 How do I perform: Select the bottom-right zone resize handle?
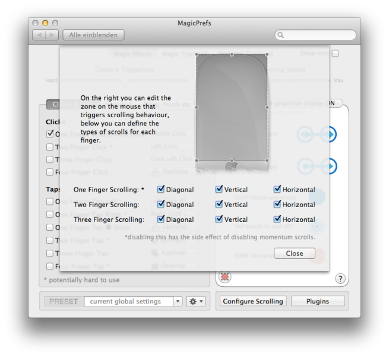click(267, 160)
